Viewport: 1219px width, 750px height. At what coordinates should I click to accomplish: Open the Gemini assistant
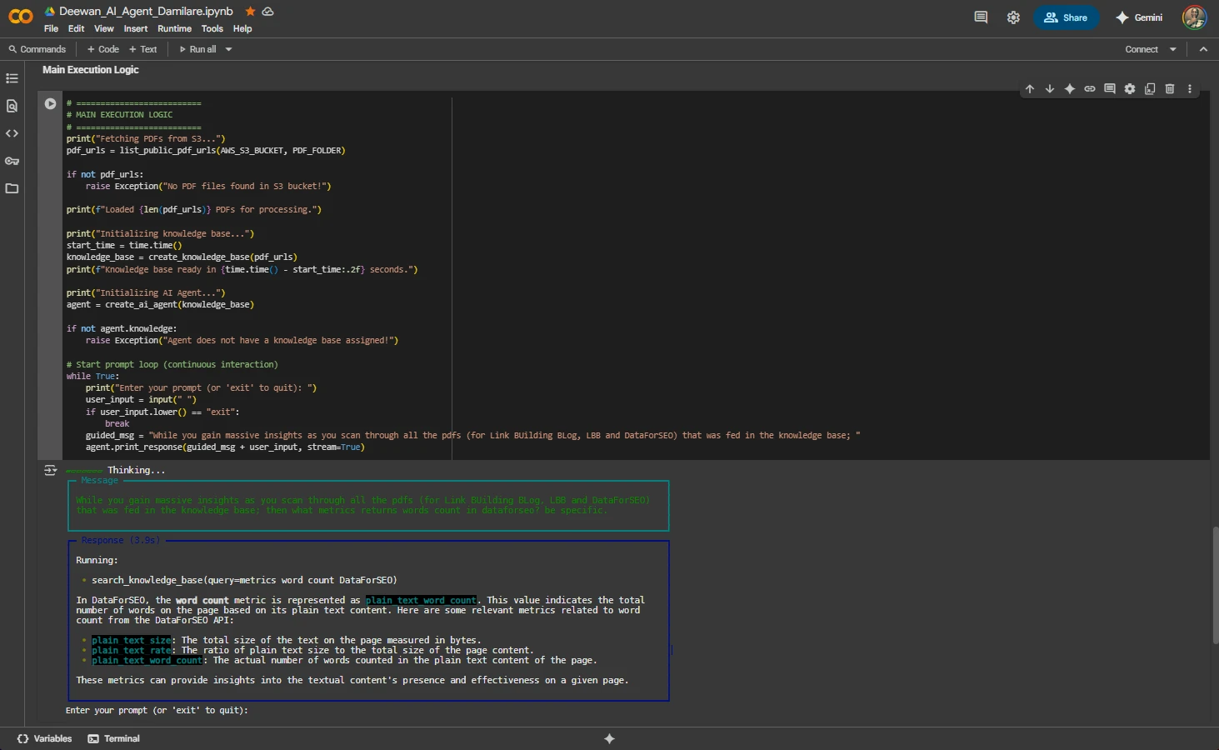tap(1139, 17)
